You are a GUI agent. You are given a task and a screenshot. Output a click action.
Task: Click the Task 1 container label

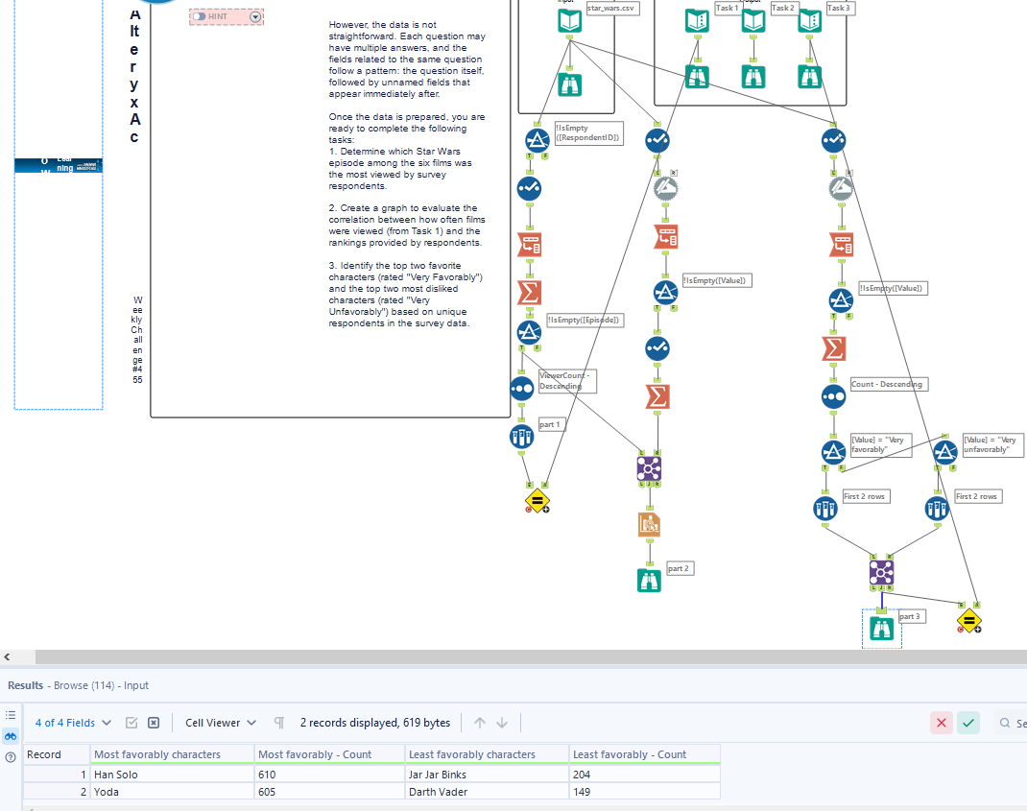(x=727, y=8)
